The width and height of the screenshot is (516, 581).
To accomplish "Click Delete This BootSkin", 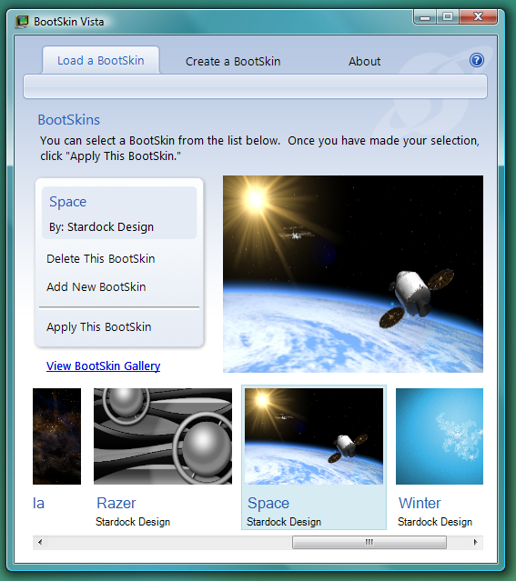I will 100,258.
